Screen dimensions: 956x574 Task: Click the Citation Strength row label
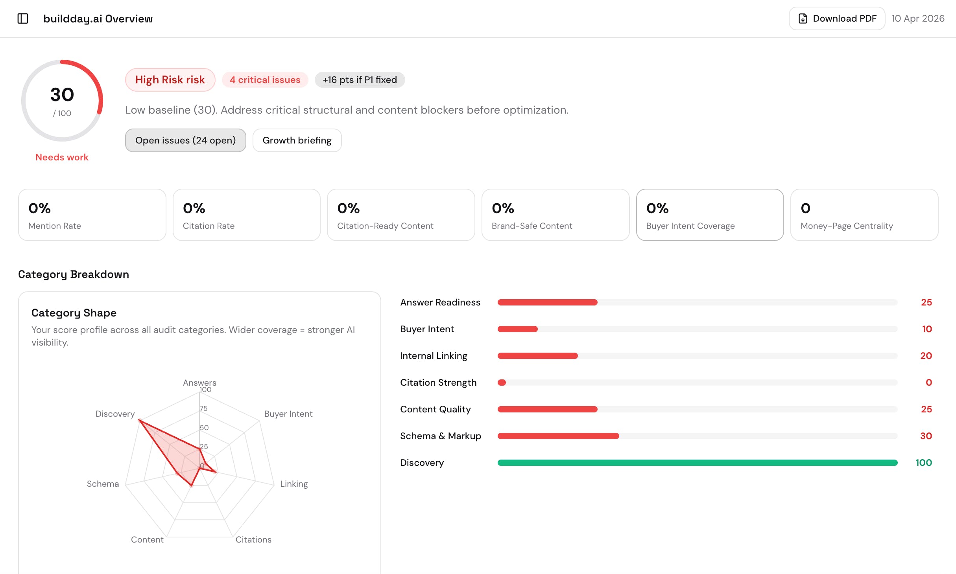(x=438, y=383)
